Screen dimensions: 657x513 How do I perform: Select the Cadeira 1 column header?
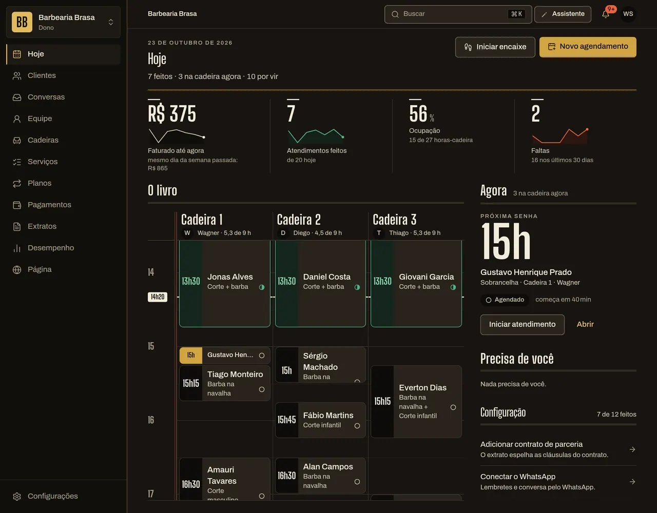201,220
